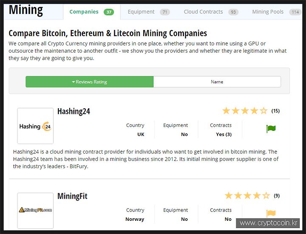Click the Hashing24 logo thumbnail

click(35, 126)
